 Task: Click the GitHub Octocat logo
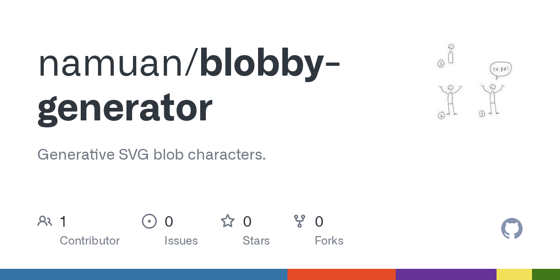(x=511, y=229)
